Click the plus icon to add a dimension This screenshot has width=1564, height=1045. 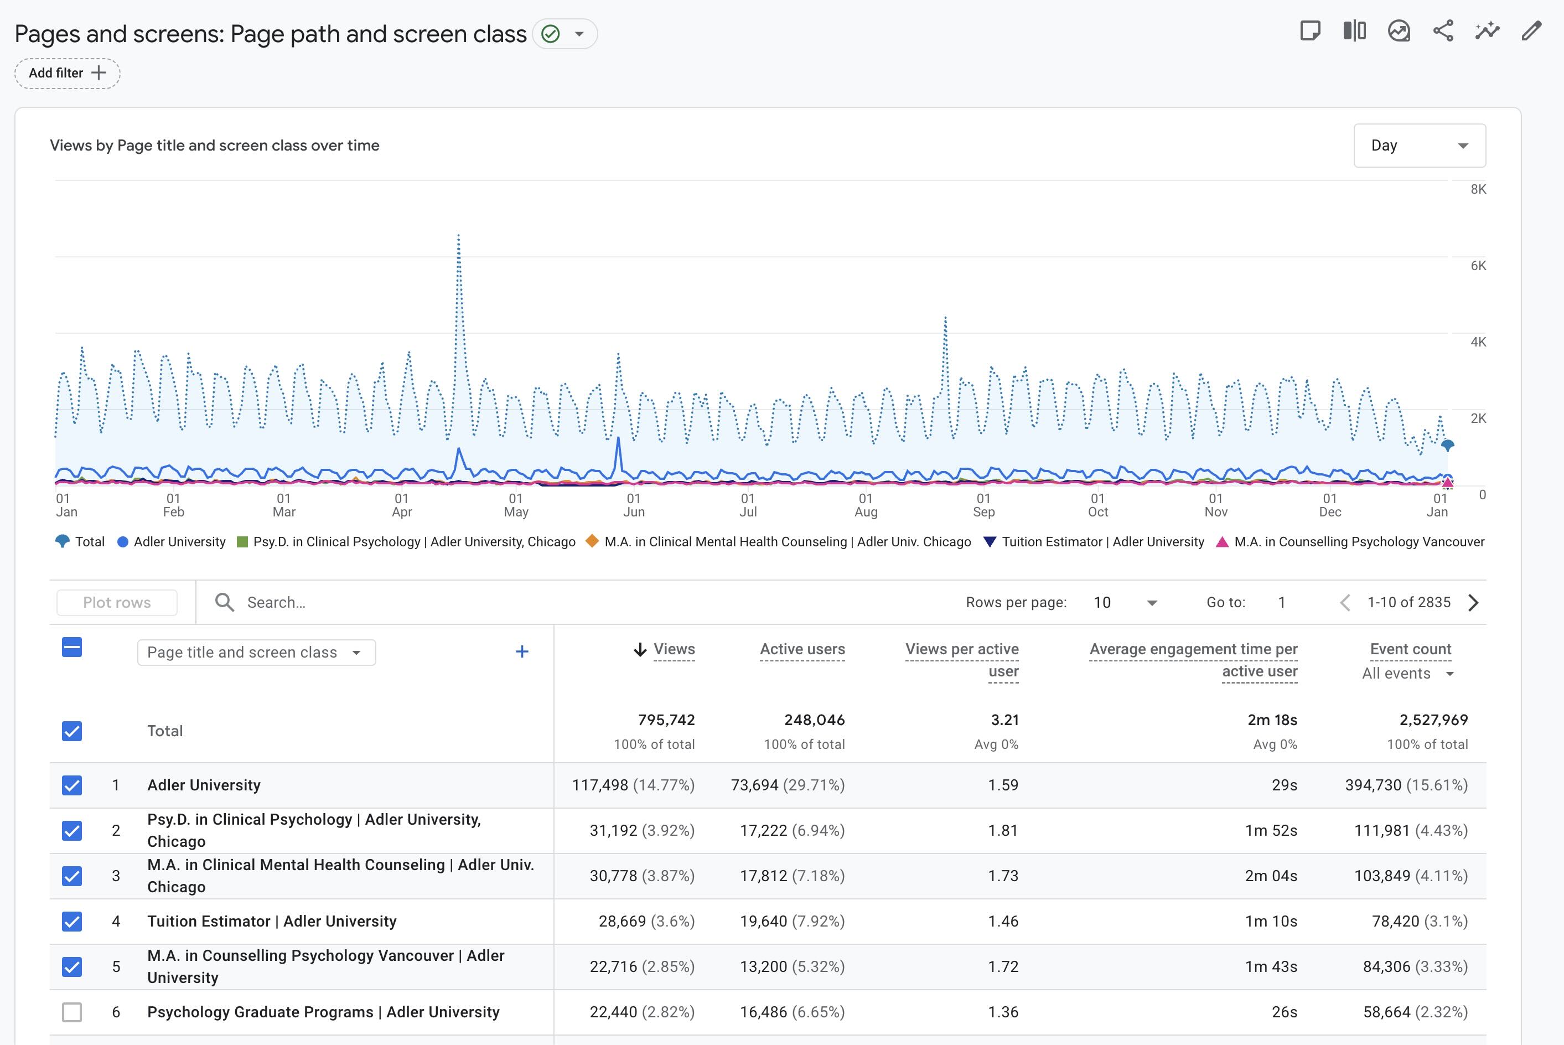pyautogui.click(x=522, y=652)
